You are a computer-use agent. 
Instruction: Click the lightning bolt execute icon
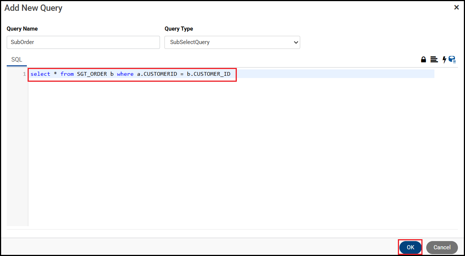tap(444, 60)
